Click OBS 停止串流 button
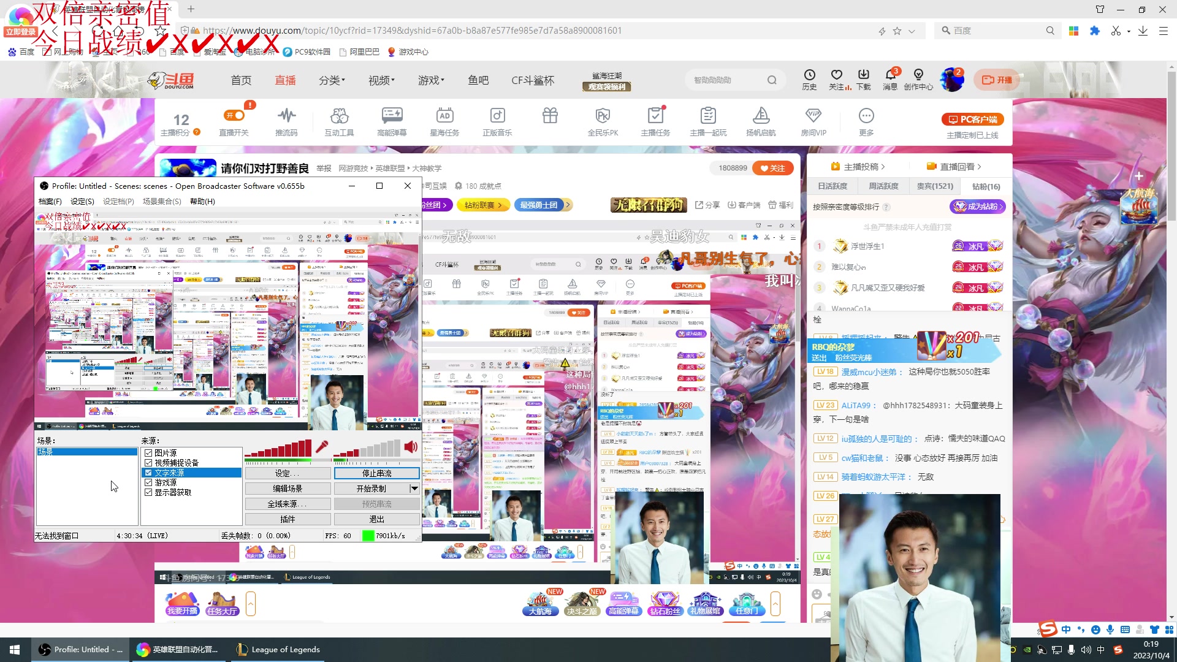 [x=376, y=473]
